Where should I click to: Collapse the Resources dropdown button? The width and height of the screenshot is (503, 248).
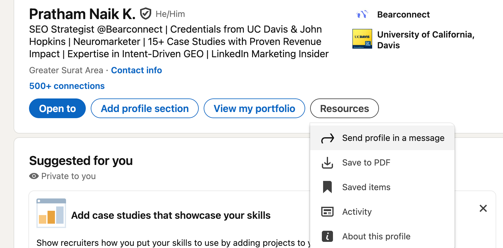(344, 108)
